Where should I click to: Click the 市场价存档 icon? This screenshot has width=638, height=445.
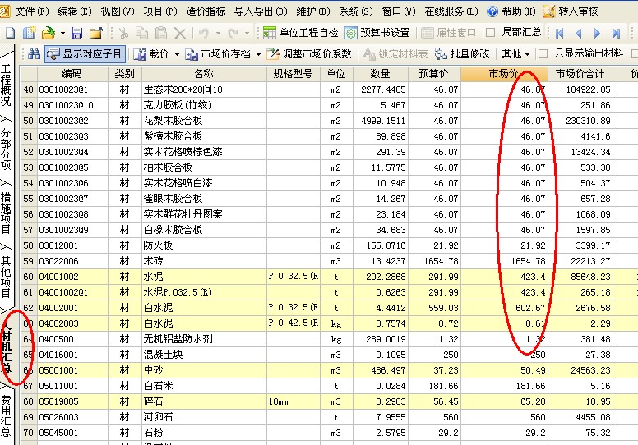coord(192,54)
